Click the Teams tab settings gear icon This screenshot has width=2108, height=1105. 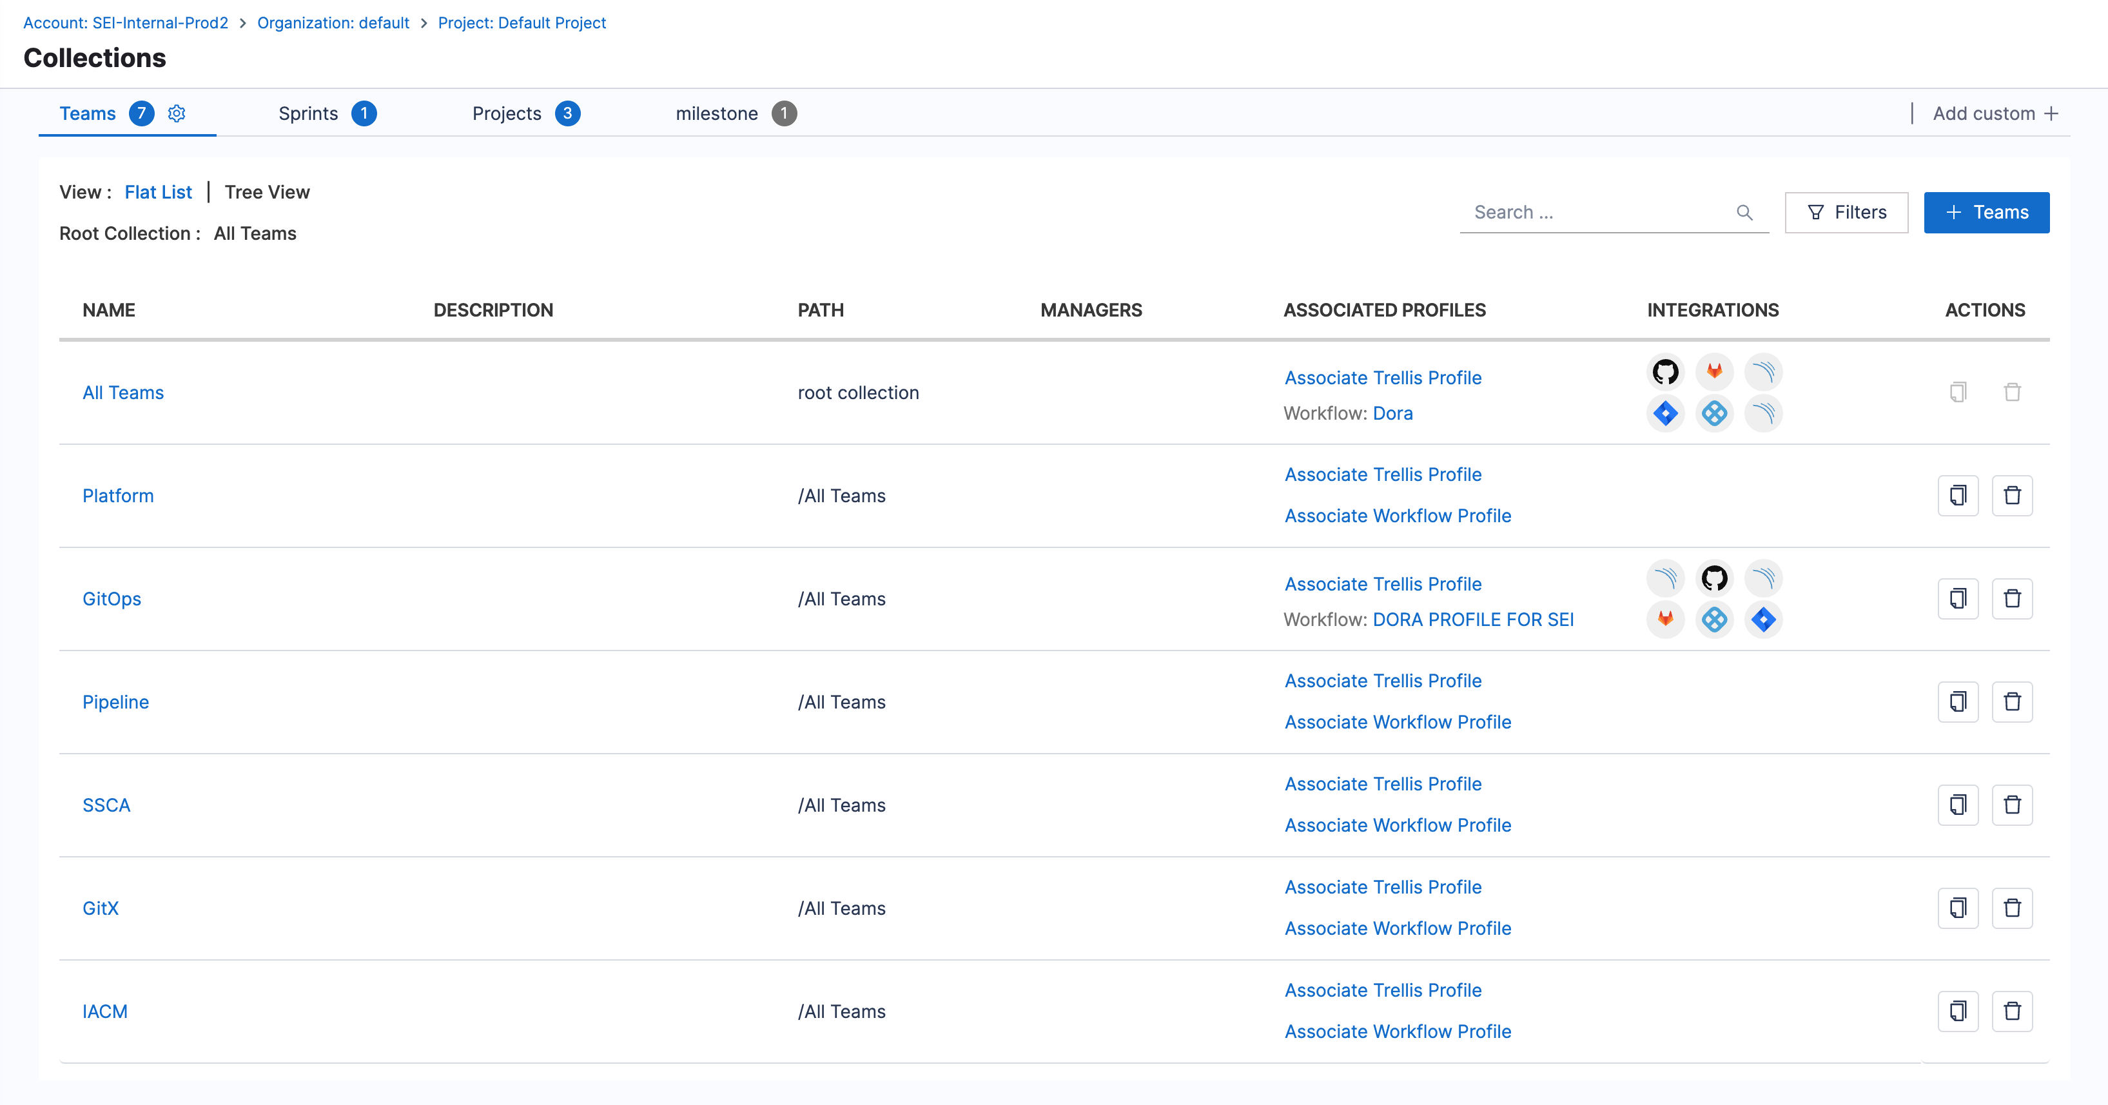177,113
